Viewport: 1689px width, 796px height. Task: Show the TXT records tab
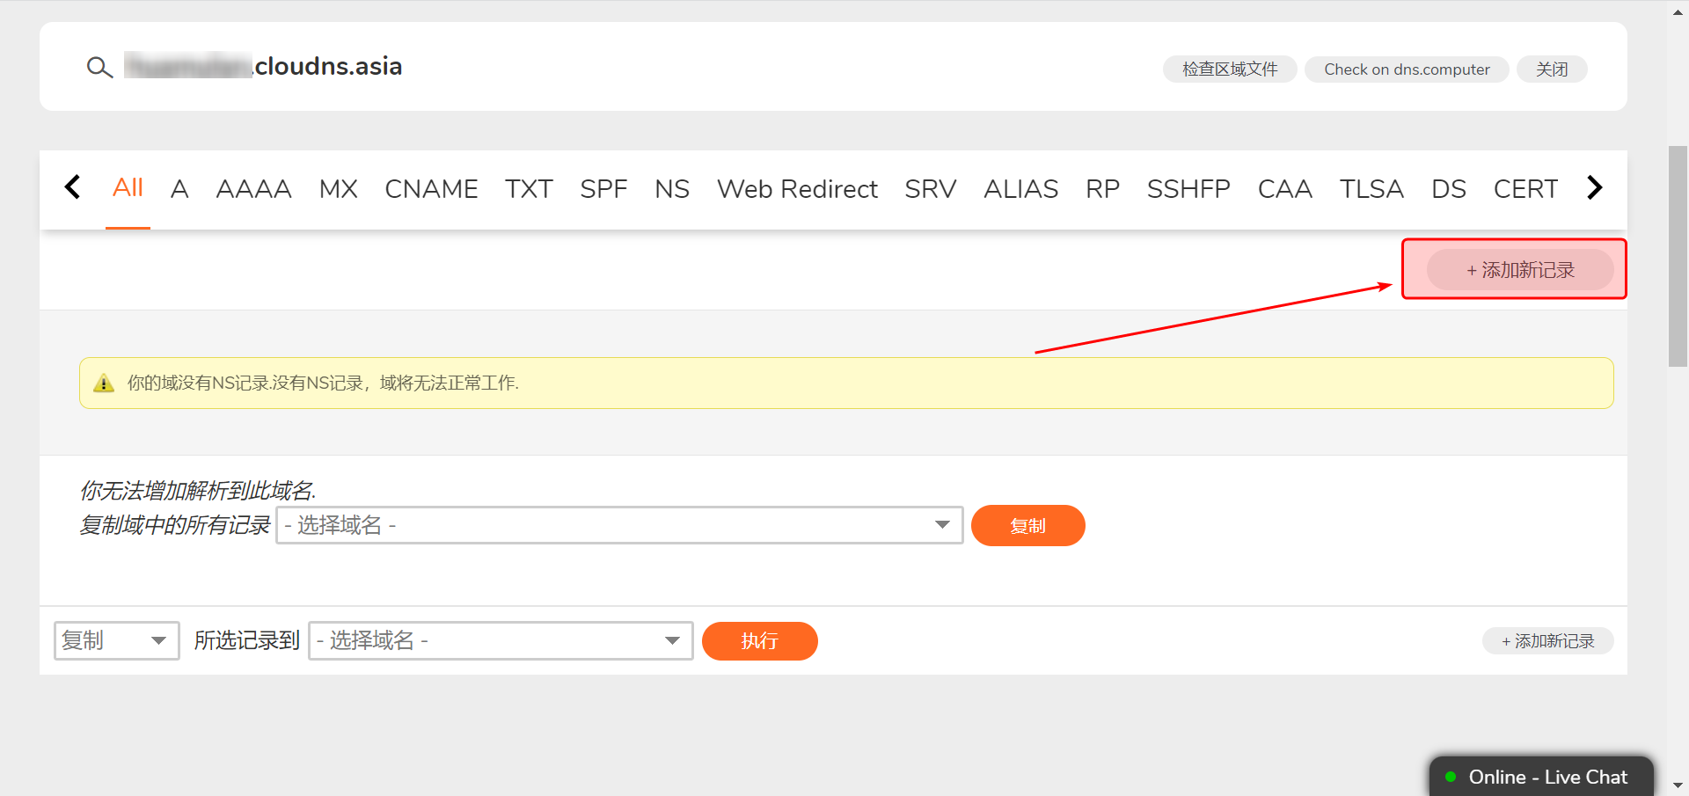(528, 189)
